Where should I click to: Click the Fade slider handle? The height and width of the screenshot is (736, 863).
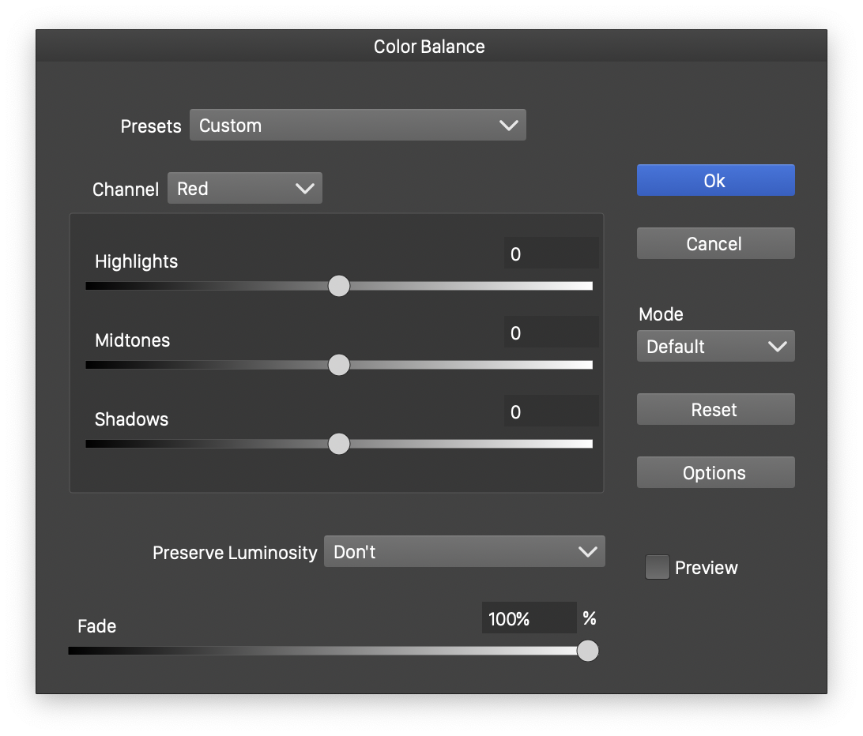tap(587, 651)
